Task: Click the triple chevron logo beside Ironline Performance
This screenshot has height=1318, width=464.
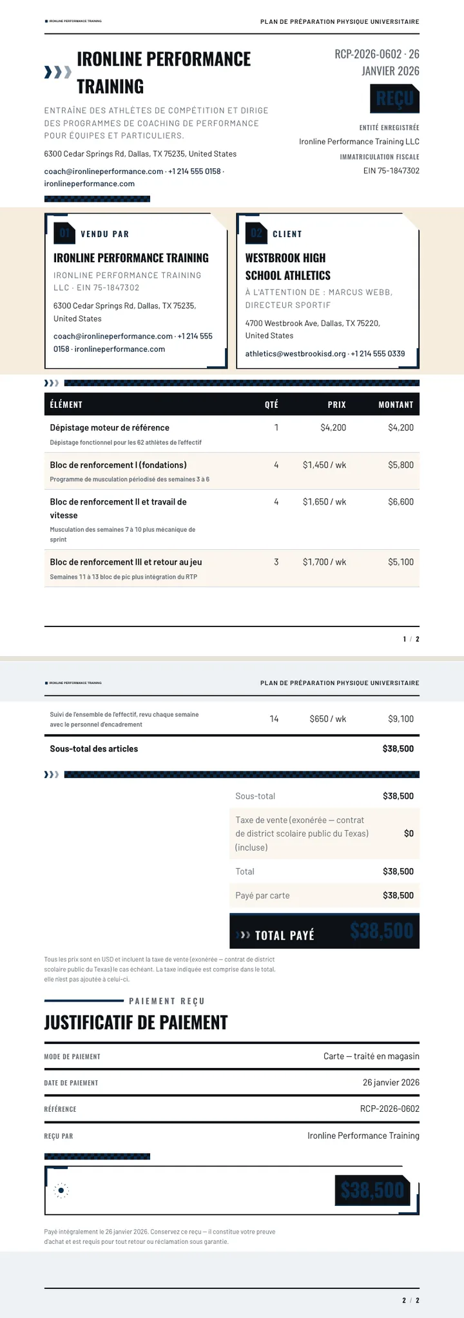Action: pyautogui.click(x=57, y=72)
